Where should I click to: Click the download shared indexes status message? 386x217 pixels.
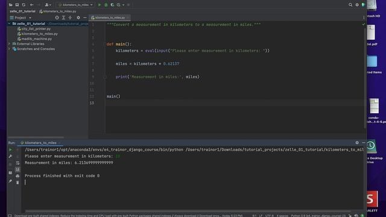[x=128, y=216]
